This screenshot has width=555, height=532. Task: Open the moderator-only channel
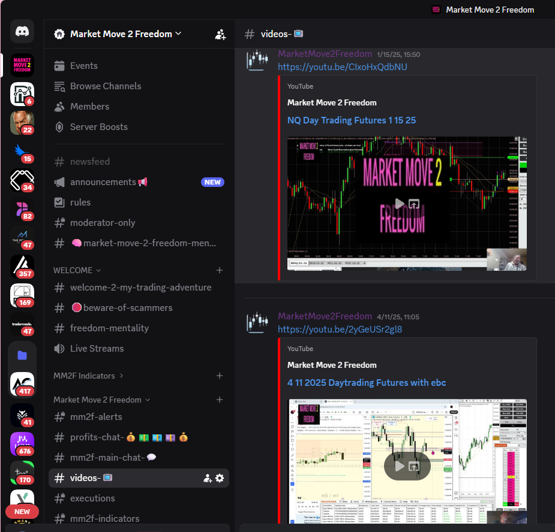point(139,223)
